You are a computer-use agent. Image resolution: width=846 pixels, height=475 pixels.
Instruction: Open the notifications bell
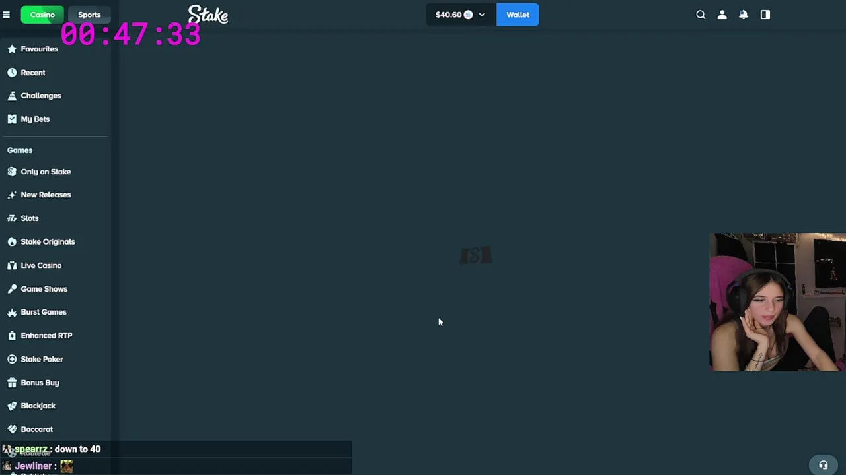[x=744, y=15]
